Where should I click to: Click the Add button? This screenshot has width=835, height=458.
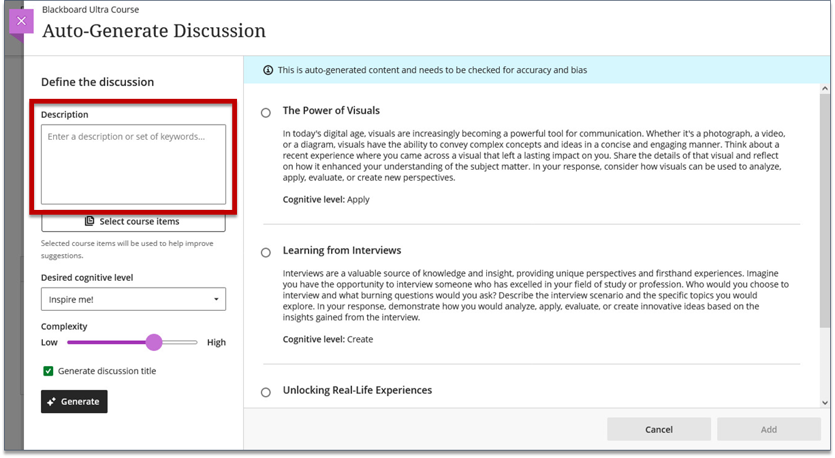click(769, 429)
